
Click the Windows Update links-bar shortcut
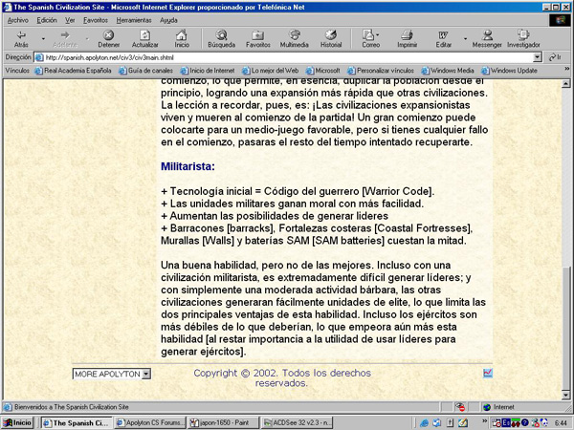click(515, 70)
